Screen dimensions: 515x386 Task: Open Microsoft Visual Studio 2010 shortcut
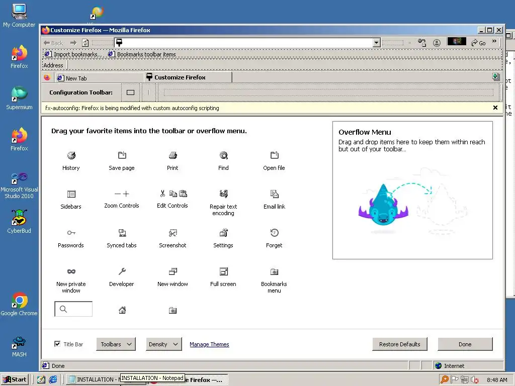click(x=20, y=185)
